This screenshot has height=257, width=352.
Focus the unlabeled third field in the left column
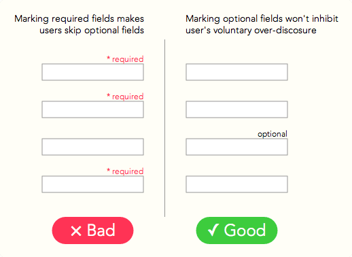(x=92, y=147)
